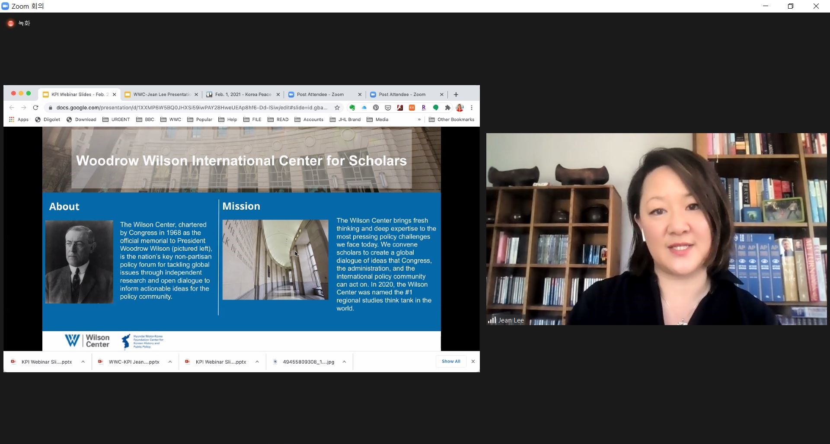Switch to the first Post Attendee - Zoom tab
This screenshot has width=830, height=444.
[325, 94]
